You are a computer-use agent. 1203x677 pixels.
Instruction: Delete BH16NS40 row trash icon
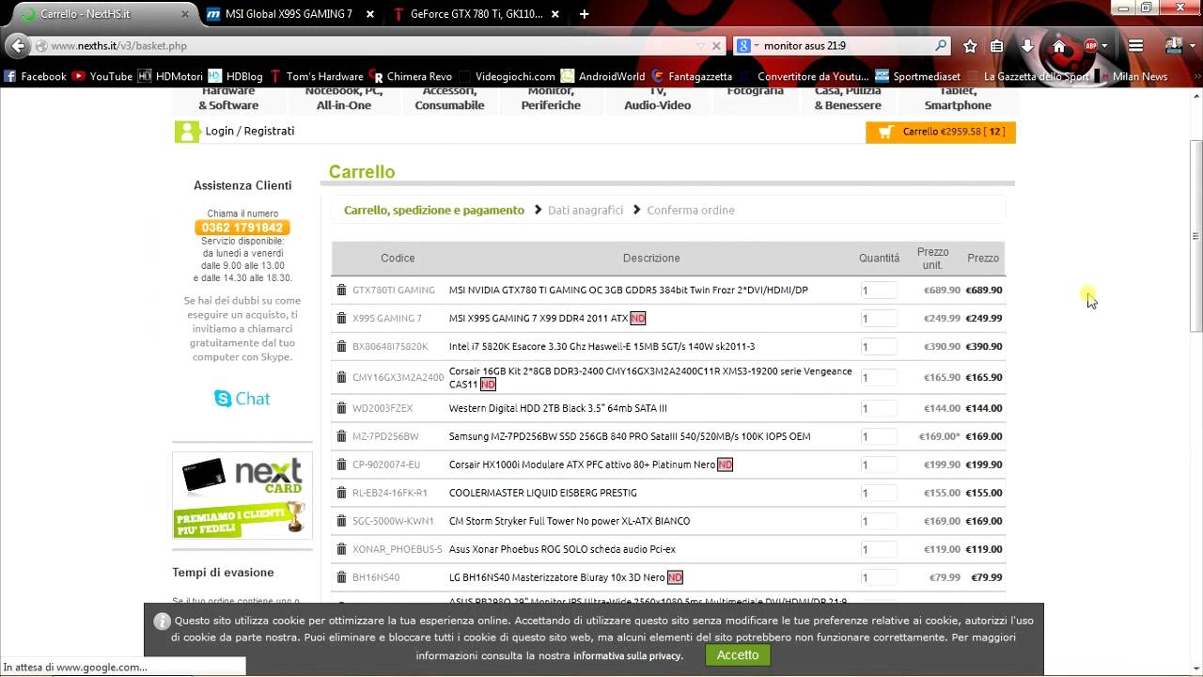[341, 577]
